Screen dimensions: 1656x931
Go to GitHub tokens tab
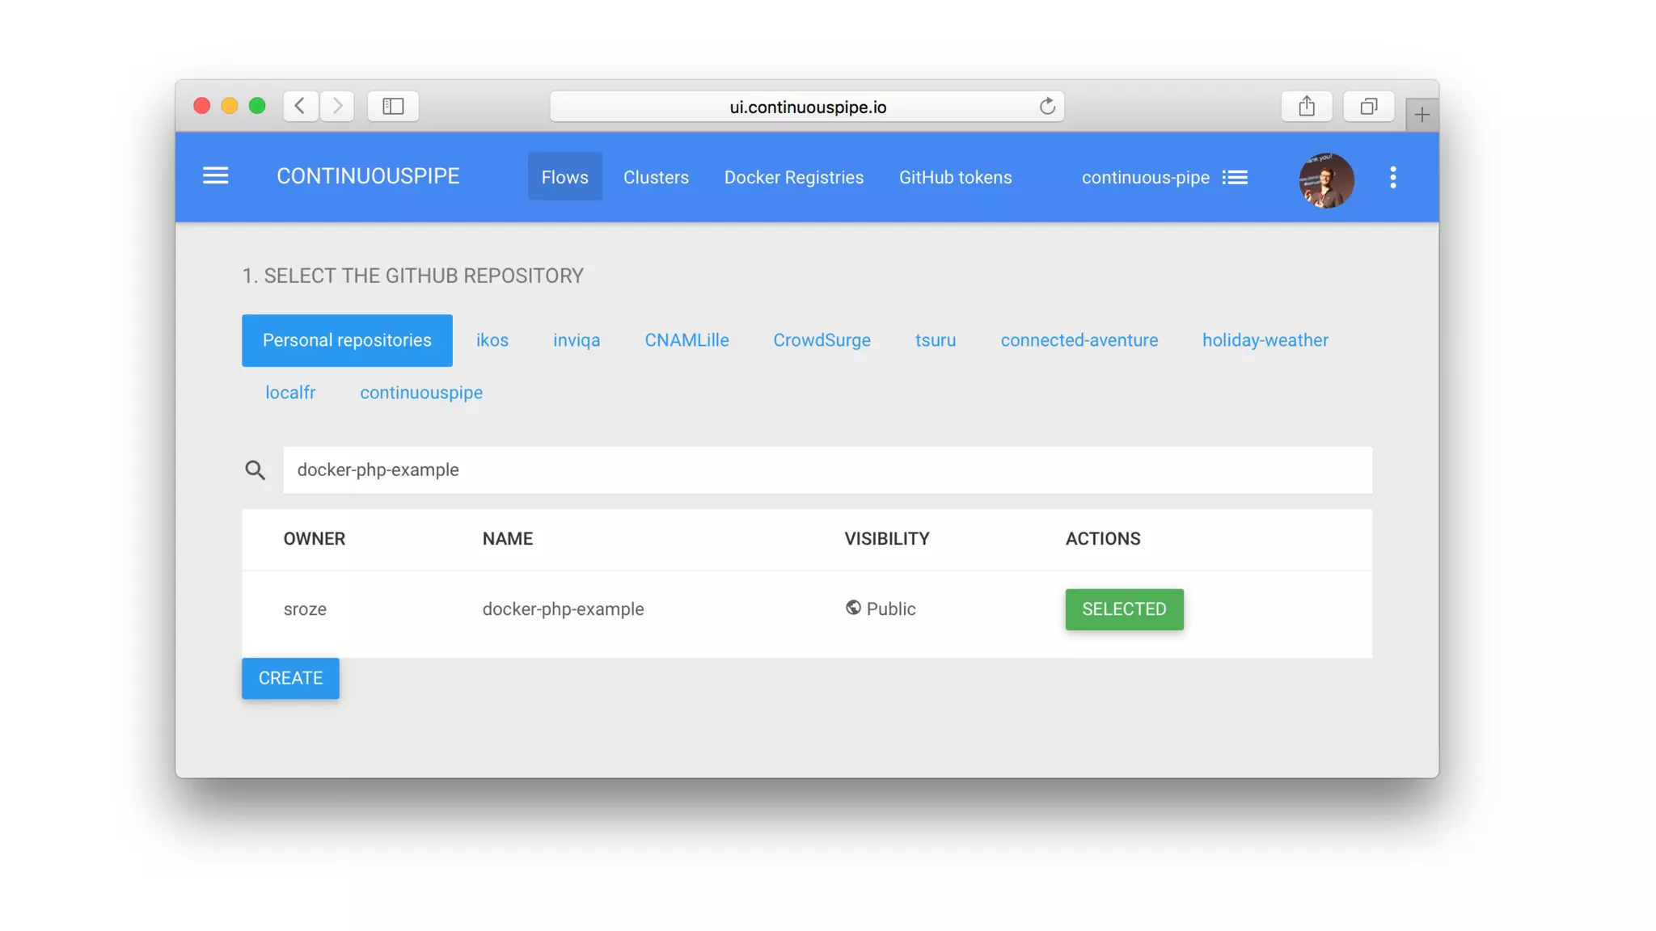(x=955, y=178)
